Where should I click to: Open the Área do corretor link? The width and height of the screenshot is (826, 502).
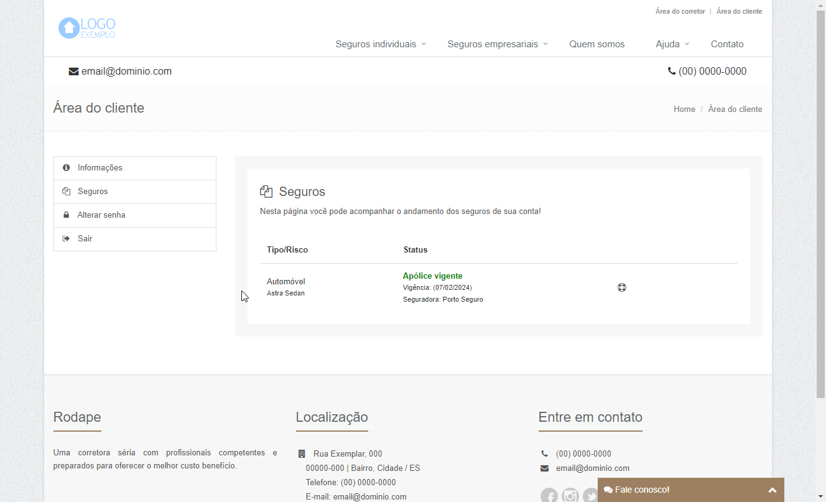tap(680, 11)
